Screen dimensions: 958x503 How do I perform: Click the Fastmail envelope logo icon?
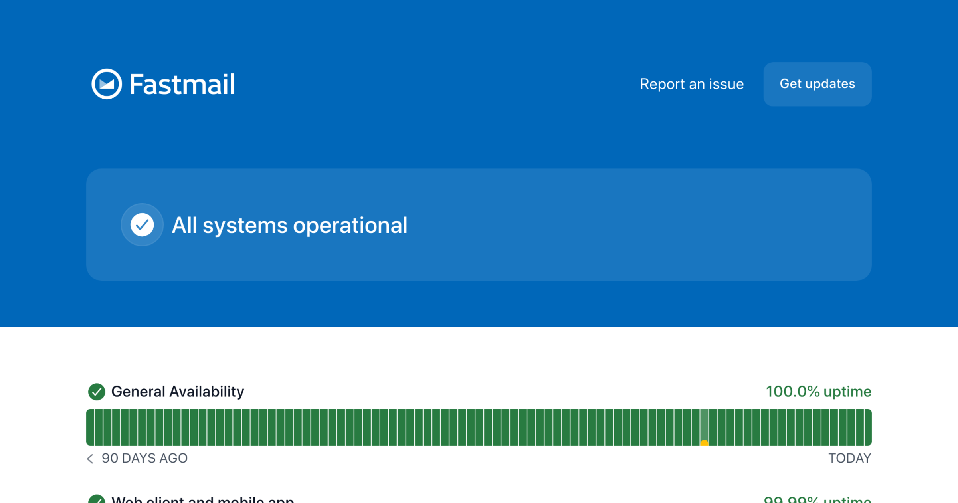[x=107, y=84]
